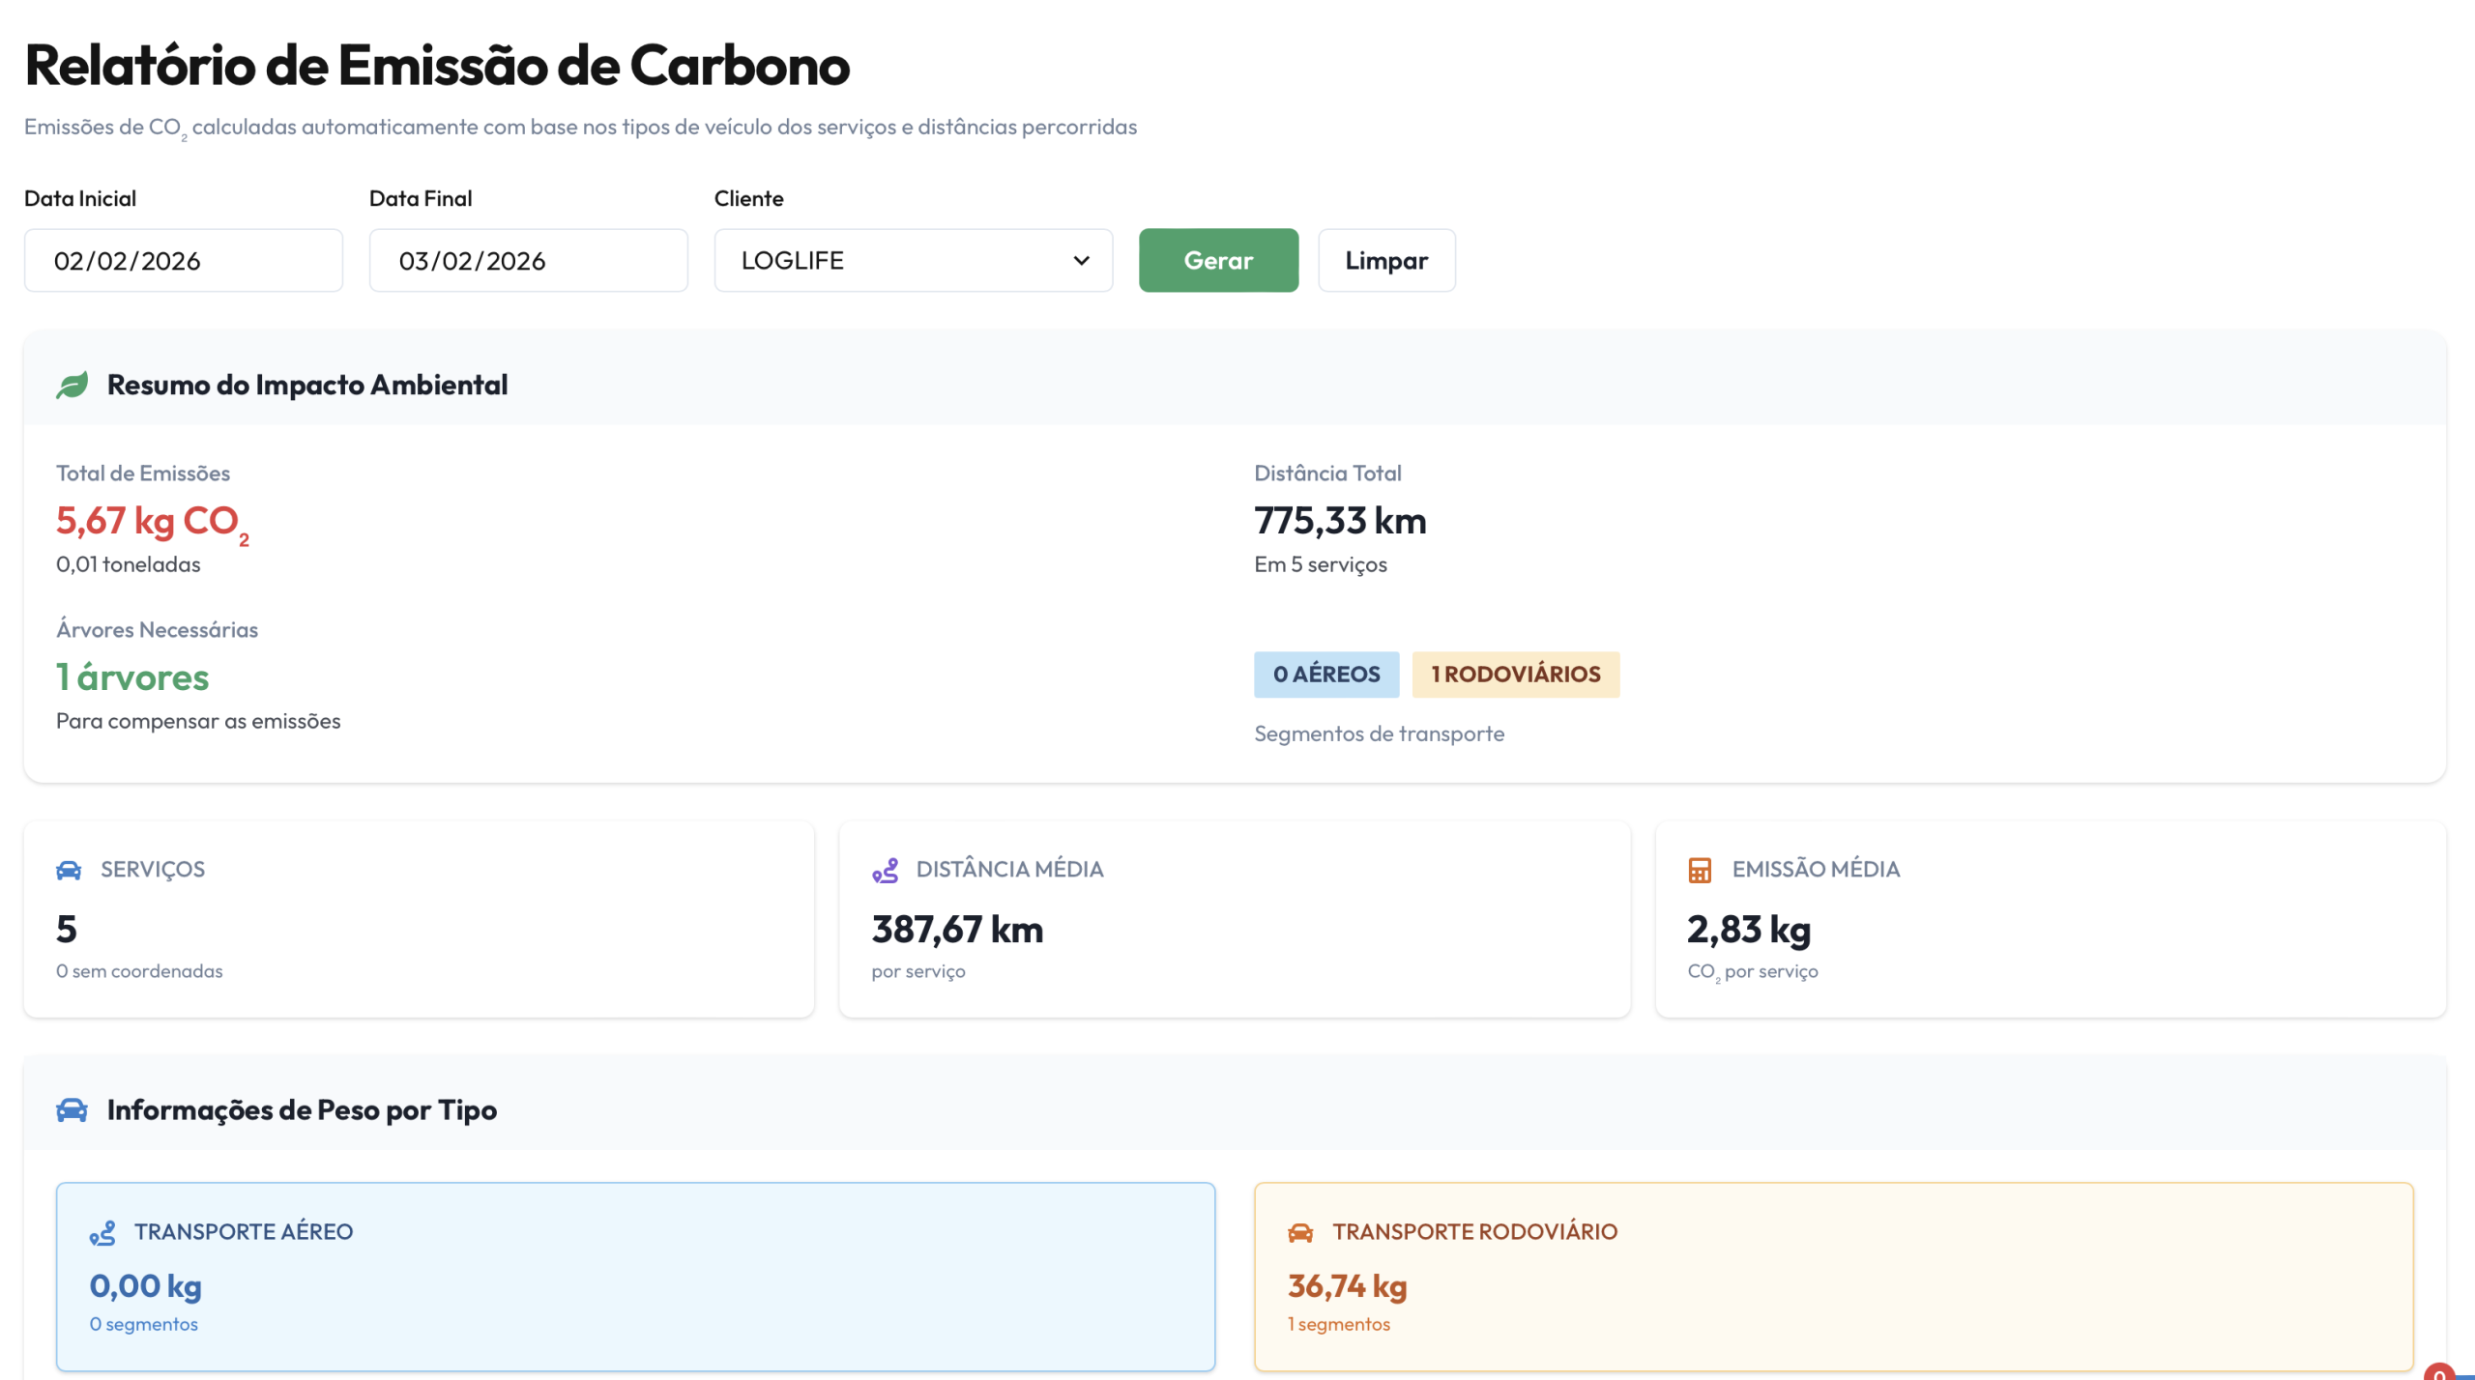Screen dimensions: 2475x1380
Task: Click the total emissions value 5,67 kg CO2
Action: 153,523
